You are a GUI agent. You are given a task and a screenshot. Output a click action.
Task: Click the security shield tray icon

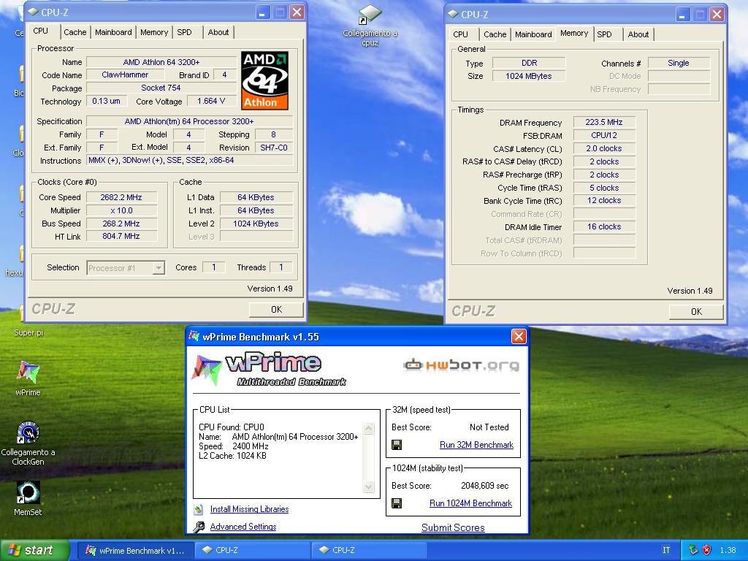coord(707,550)
